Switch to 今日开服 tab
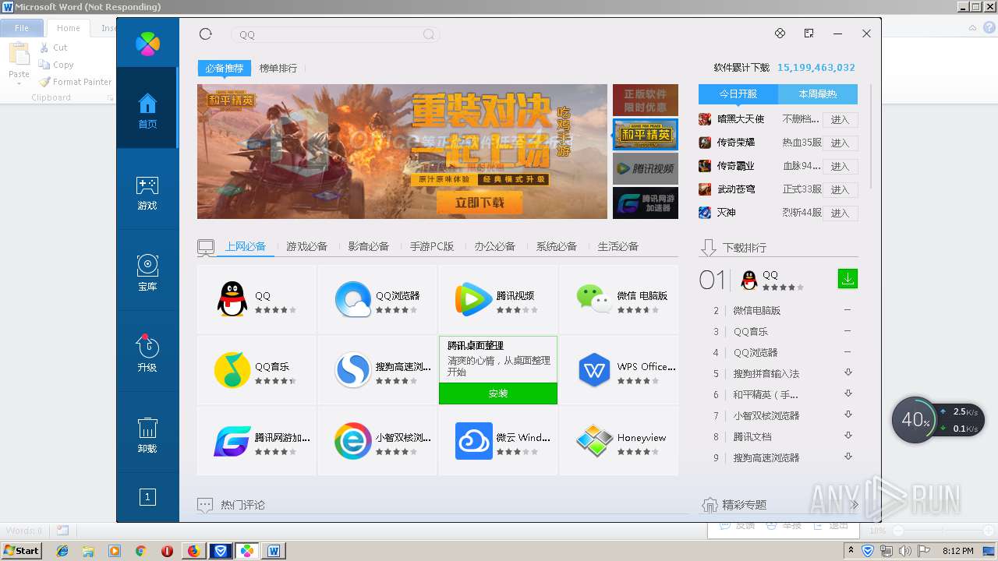998x561 pixels. (738, 94)
